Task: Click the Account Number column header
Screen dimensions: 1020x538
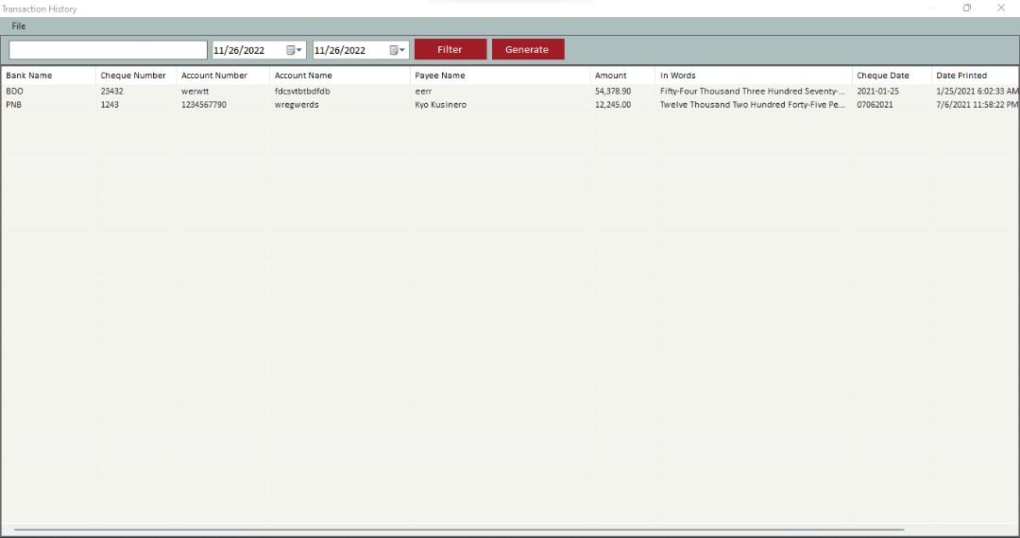Action: [x=223, y=76]
